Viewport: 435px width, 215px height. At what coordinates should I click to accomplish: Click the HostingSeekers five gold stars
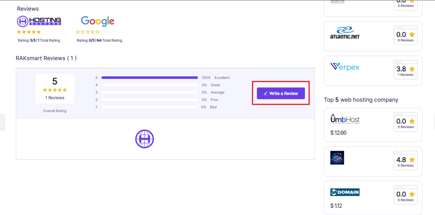coord(29,32)
